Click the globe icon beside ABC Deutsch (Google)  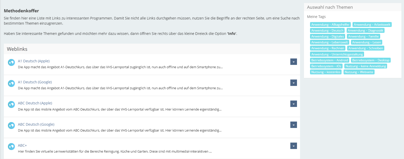[x=11, y=125]
